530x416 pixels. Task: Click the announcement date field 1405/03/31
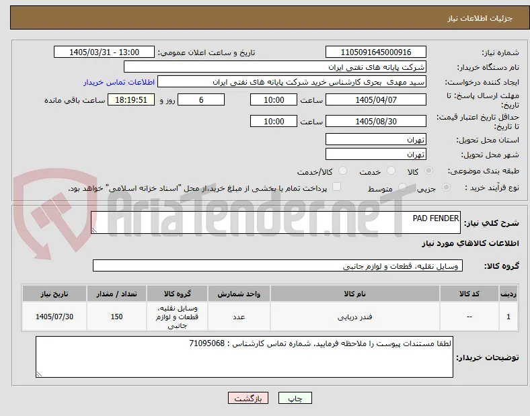click(x=104, y=52)
